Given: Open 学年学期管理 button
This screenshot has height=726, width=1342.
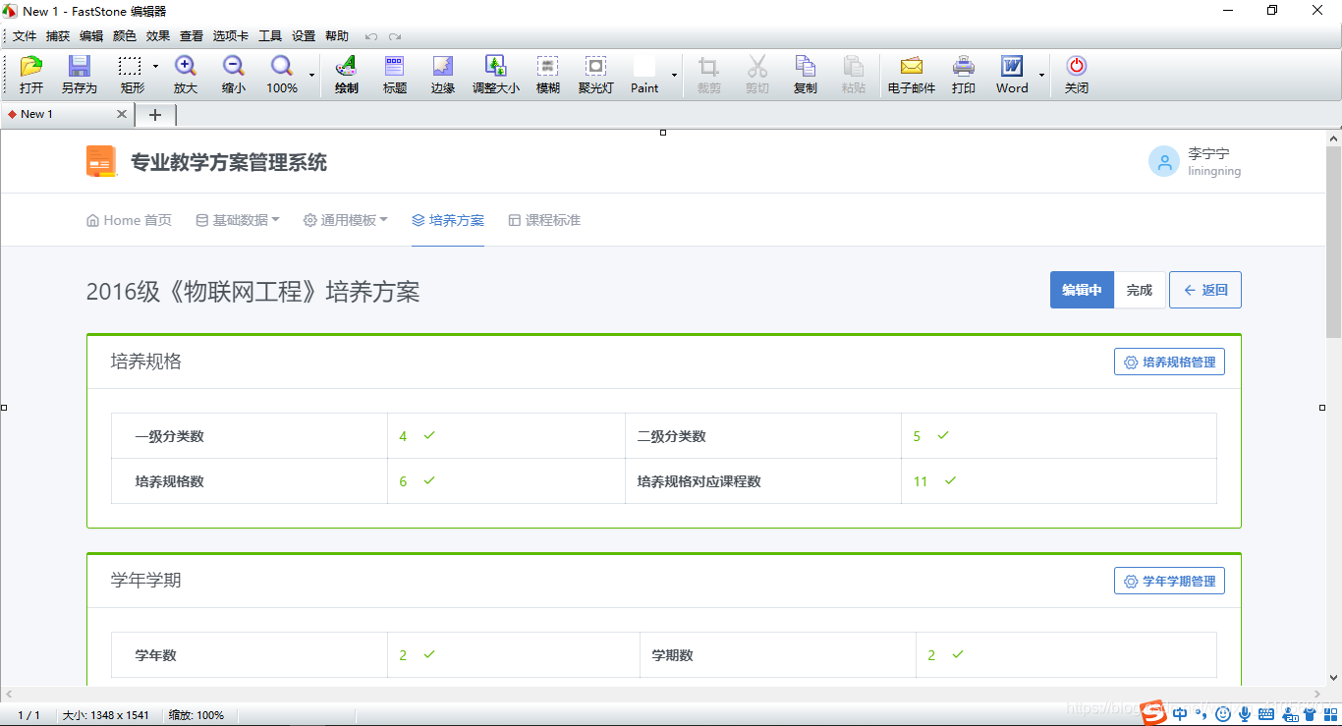Looking at the screenshot, I should (1169, 581).
